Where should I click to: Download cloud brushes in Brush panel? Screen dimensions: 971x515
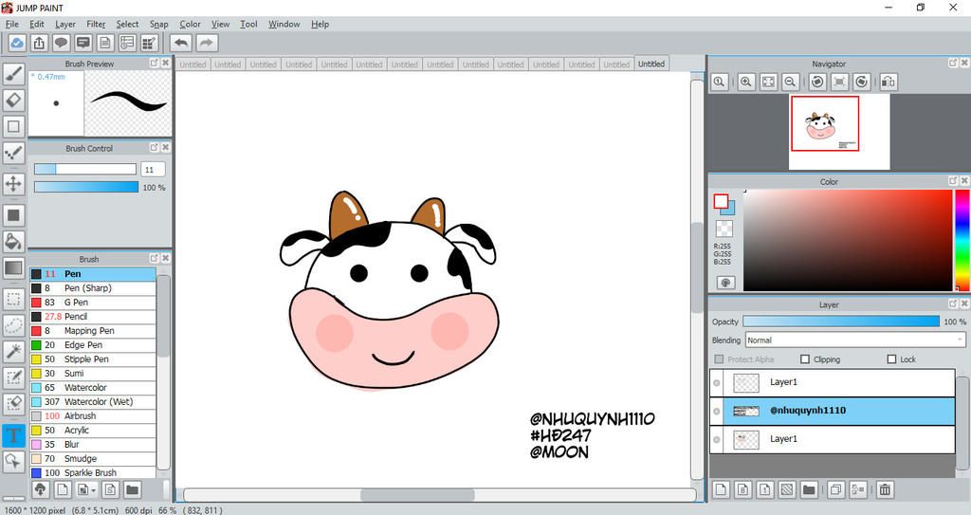point(40,489)
